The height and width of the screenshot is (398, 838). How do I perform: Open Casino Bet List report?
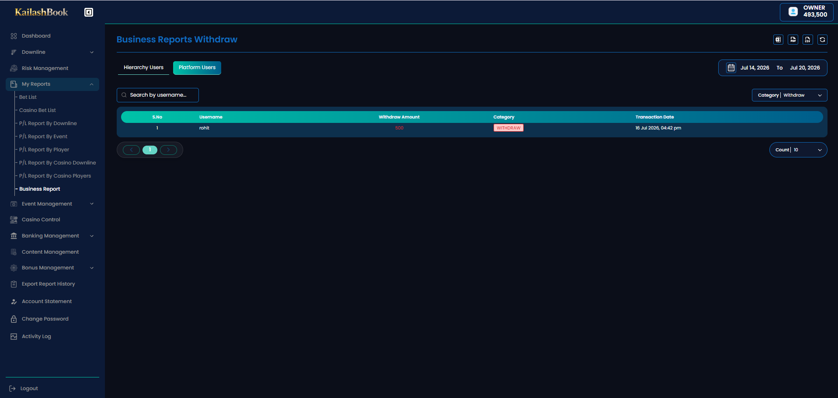(38, 110)
